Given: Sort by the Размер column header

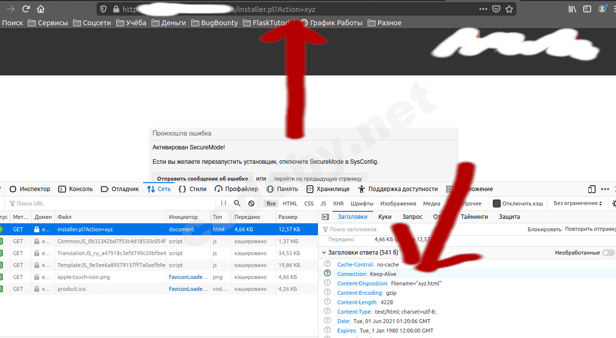Looking at the screenshot, I should coord(297,217).
